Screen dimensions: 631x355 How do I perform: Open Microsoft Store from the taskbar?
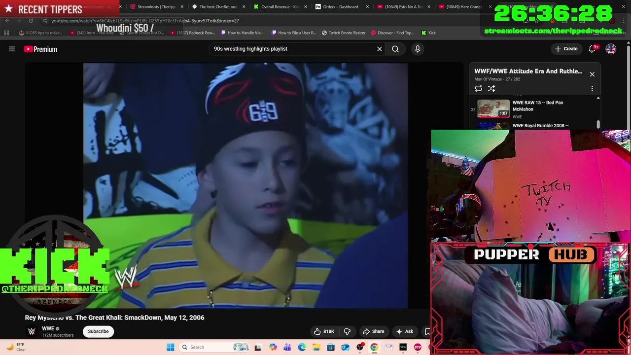[331, 347]
